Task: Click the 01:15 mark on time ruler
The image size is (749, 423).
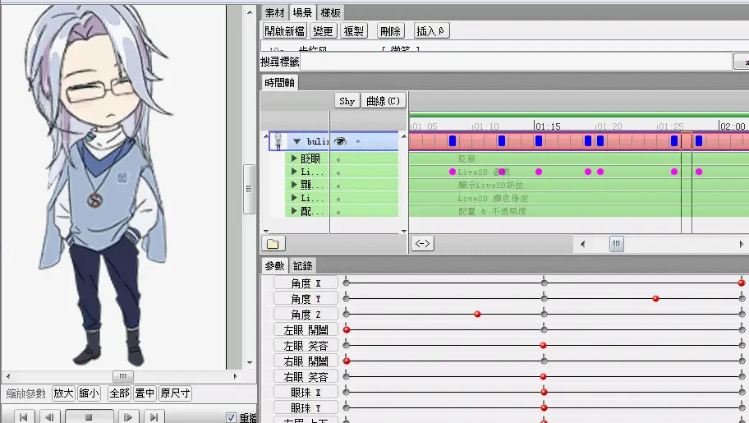Action: tap(548, 126)
